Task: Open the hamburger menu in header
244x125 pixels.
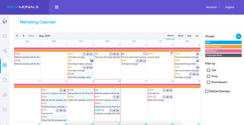Action: [x=57, y=7]
